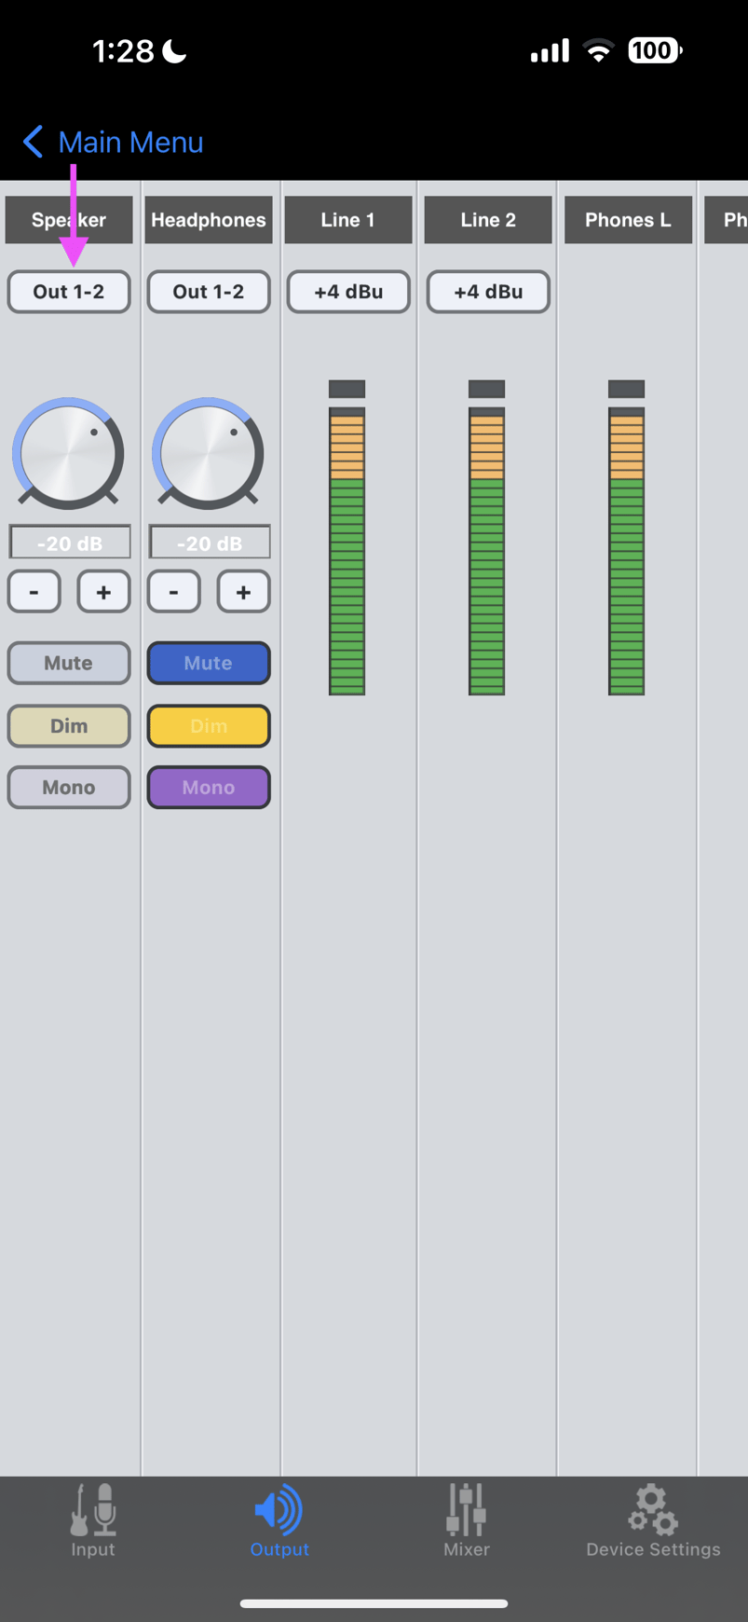Tap the Output speaker icon
This screenshot has width=748, height=1622.
click(279, 1510)
